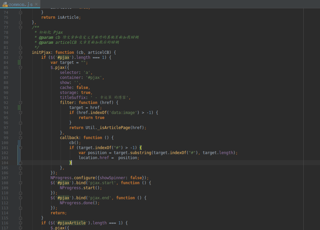Fold the if block at line 101

(x=21, y=148)
